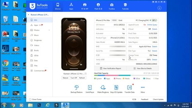Viewport: 192px width, 108px height.
Task: Toggle the Close iTunes checkbox
Action: coord(30,99)
